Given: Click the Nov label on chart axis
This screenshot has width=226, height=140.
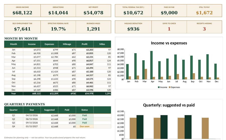Looking at the screenshot, I should point(209,82).
